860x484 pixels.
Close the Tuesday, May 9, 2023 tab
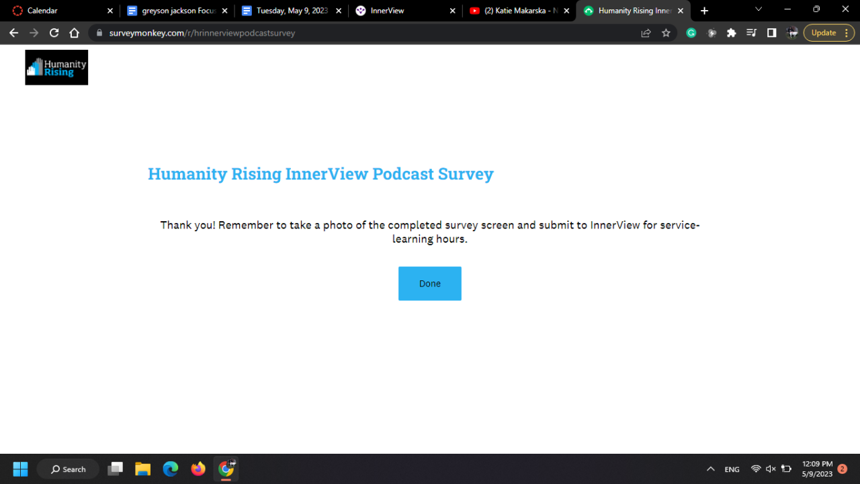[x=339, y=11]
